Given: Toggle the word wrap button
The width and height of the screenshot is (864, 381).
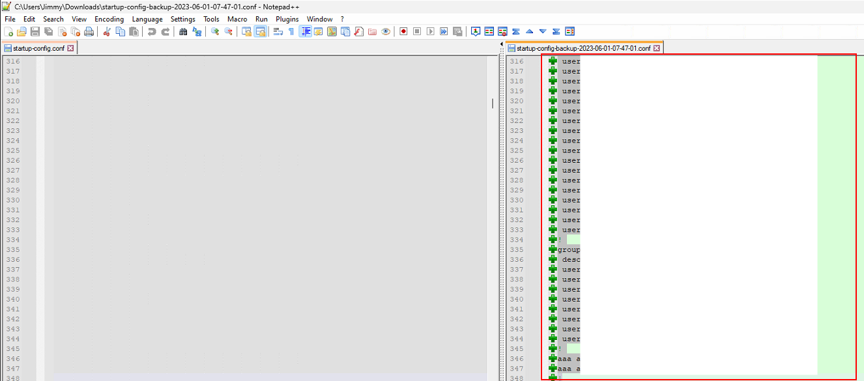Looking at the screenshot, I should [x=278, y=31].
